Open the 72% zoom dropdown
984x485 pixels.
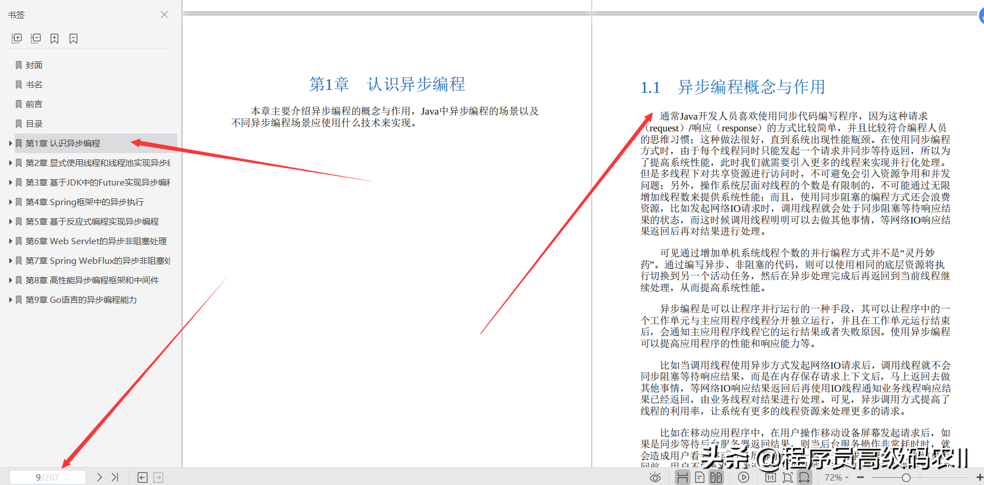[836, 477]
